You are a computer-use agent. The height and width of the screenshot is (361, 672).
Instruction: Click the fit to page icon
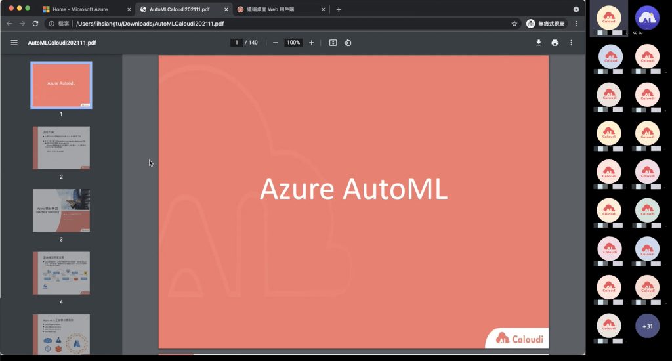click(333, 43)
